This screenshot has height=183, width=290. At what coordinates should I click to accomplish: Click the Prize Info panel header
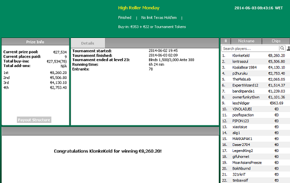[35, 42]
